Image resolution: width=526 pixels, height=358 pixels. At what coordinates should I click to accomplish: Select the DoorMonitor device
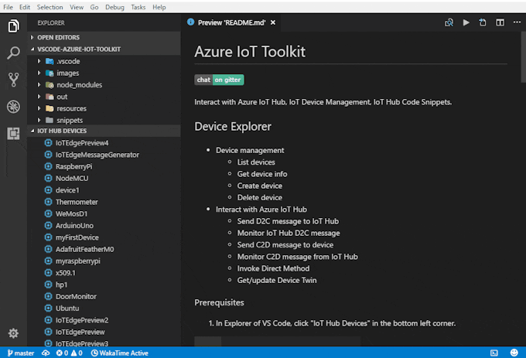pyautogui.click(x=76, y=296)
